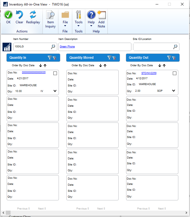Click the Redisplay refresh icon
This screenshot has height=217, width=190.
tap(33, 15)
